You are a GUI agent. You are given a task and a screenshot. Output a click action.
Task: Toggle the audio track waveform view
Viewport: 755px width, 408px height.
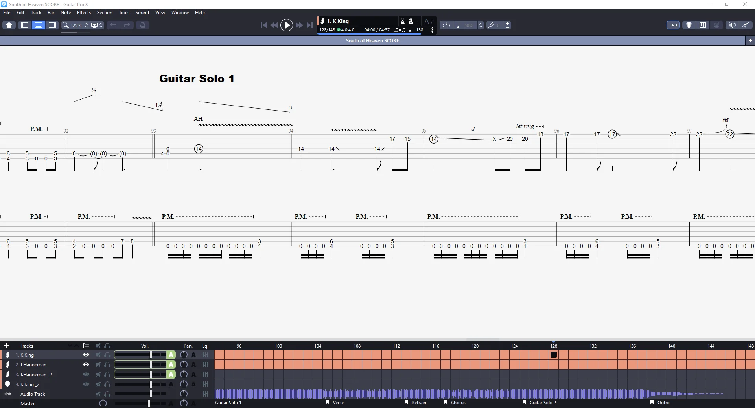tap(673, 25)
